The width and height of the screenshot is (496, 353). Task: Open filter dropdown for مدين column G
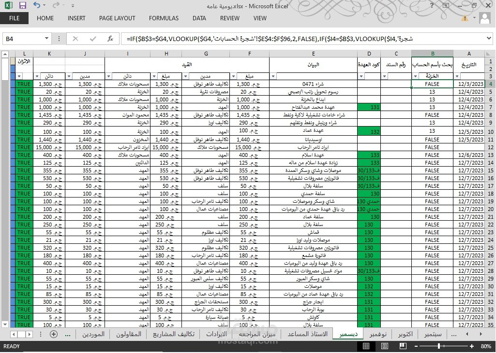186,76
